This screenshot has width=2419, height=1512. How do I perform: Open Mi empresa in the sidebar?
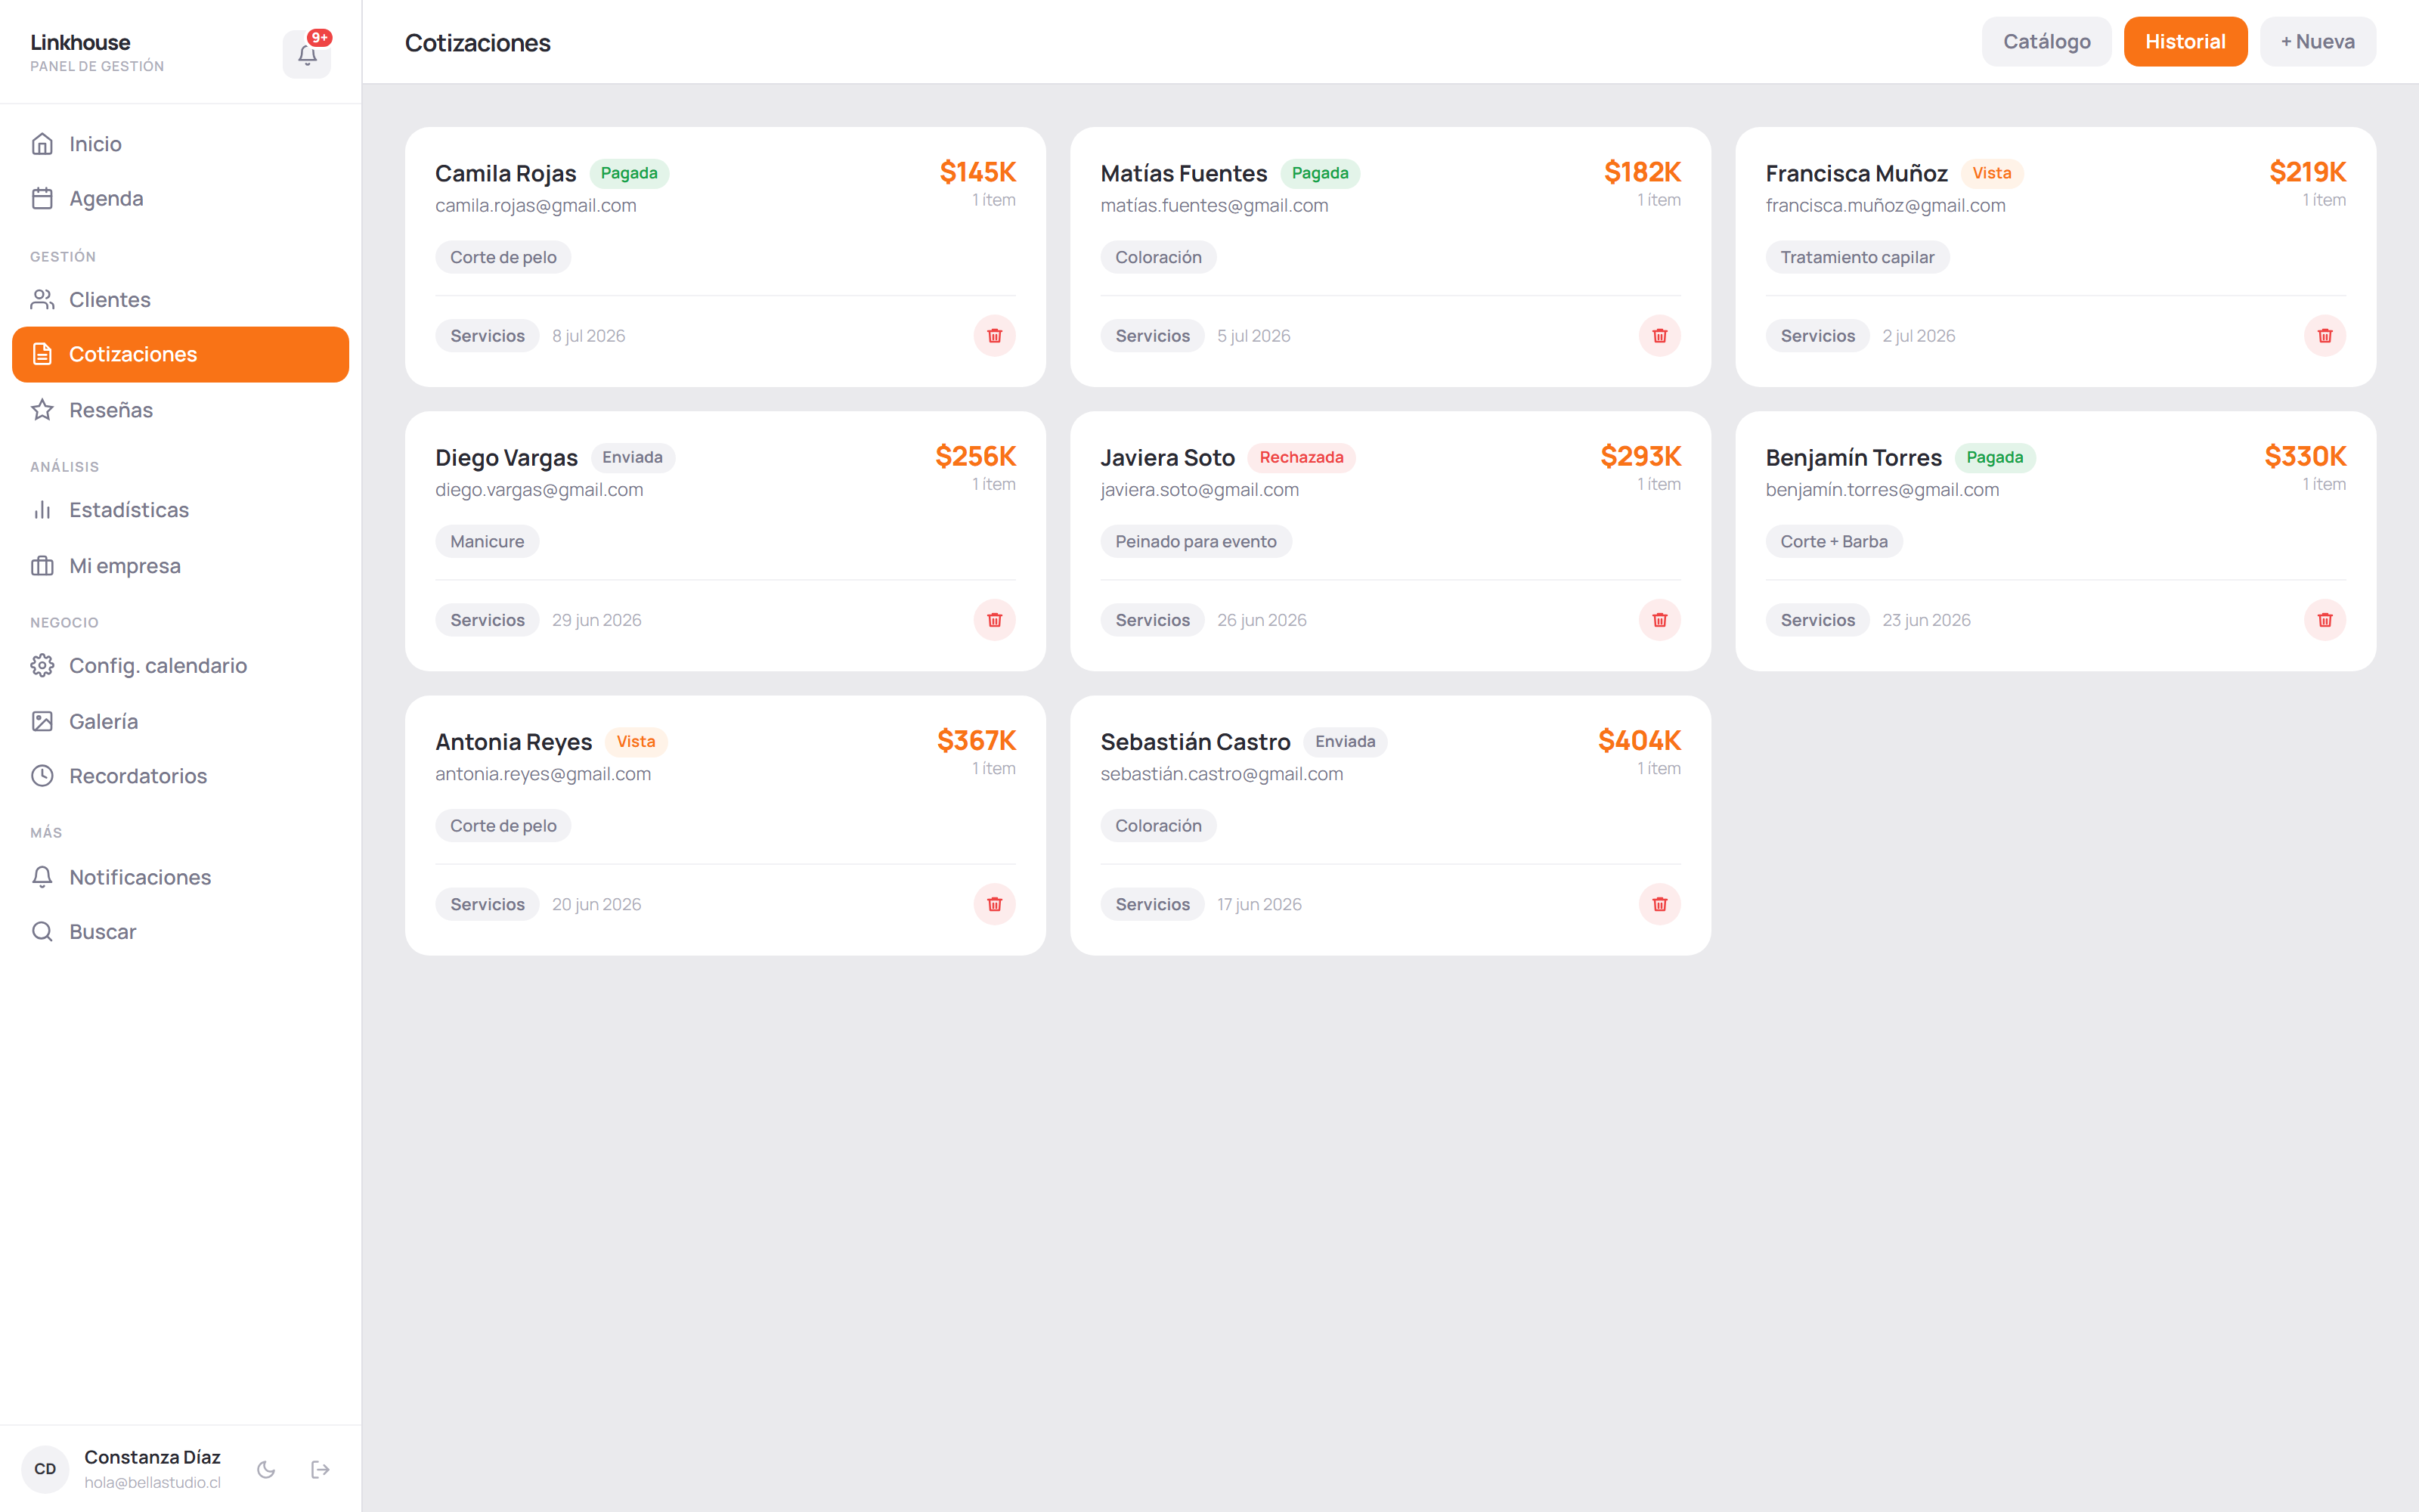pyautogui.click(x=180, y=566)
